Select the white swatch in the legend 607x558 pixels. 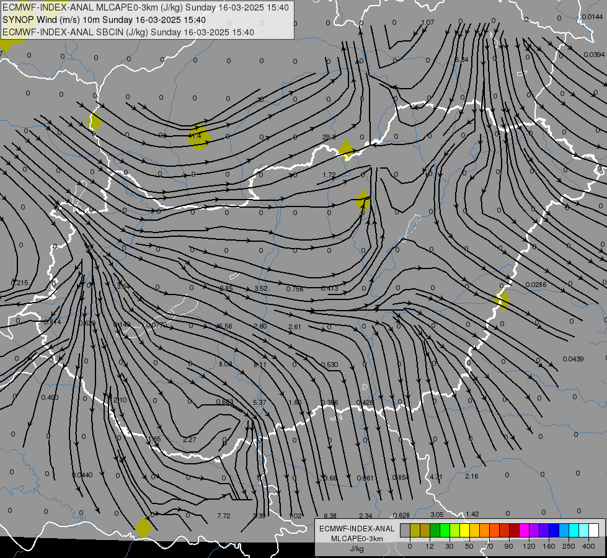tap(593, 530)
